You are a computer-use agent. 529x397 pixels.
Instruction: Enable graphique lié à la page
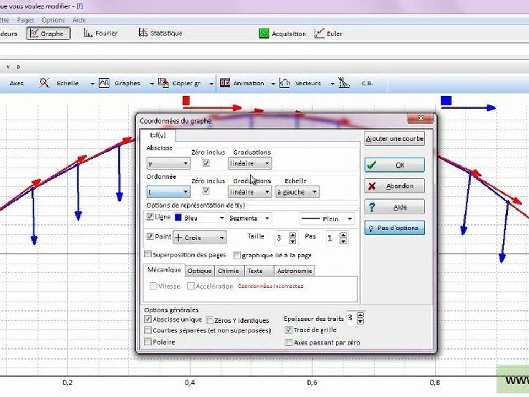(x=237, y=255)
